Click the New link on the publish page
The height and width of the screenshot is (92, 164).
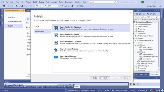tap(28, 23)
